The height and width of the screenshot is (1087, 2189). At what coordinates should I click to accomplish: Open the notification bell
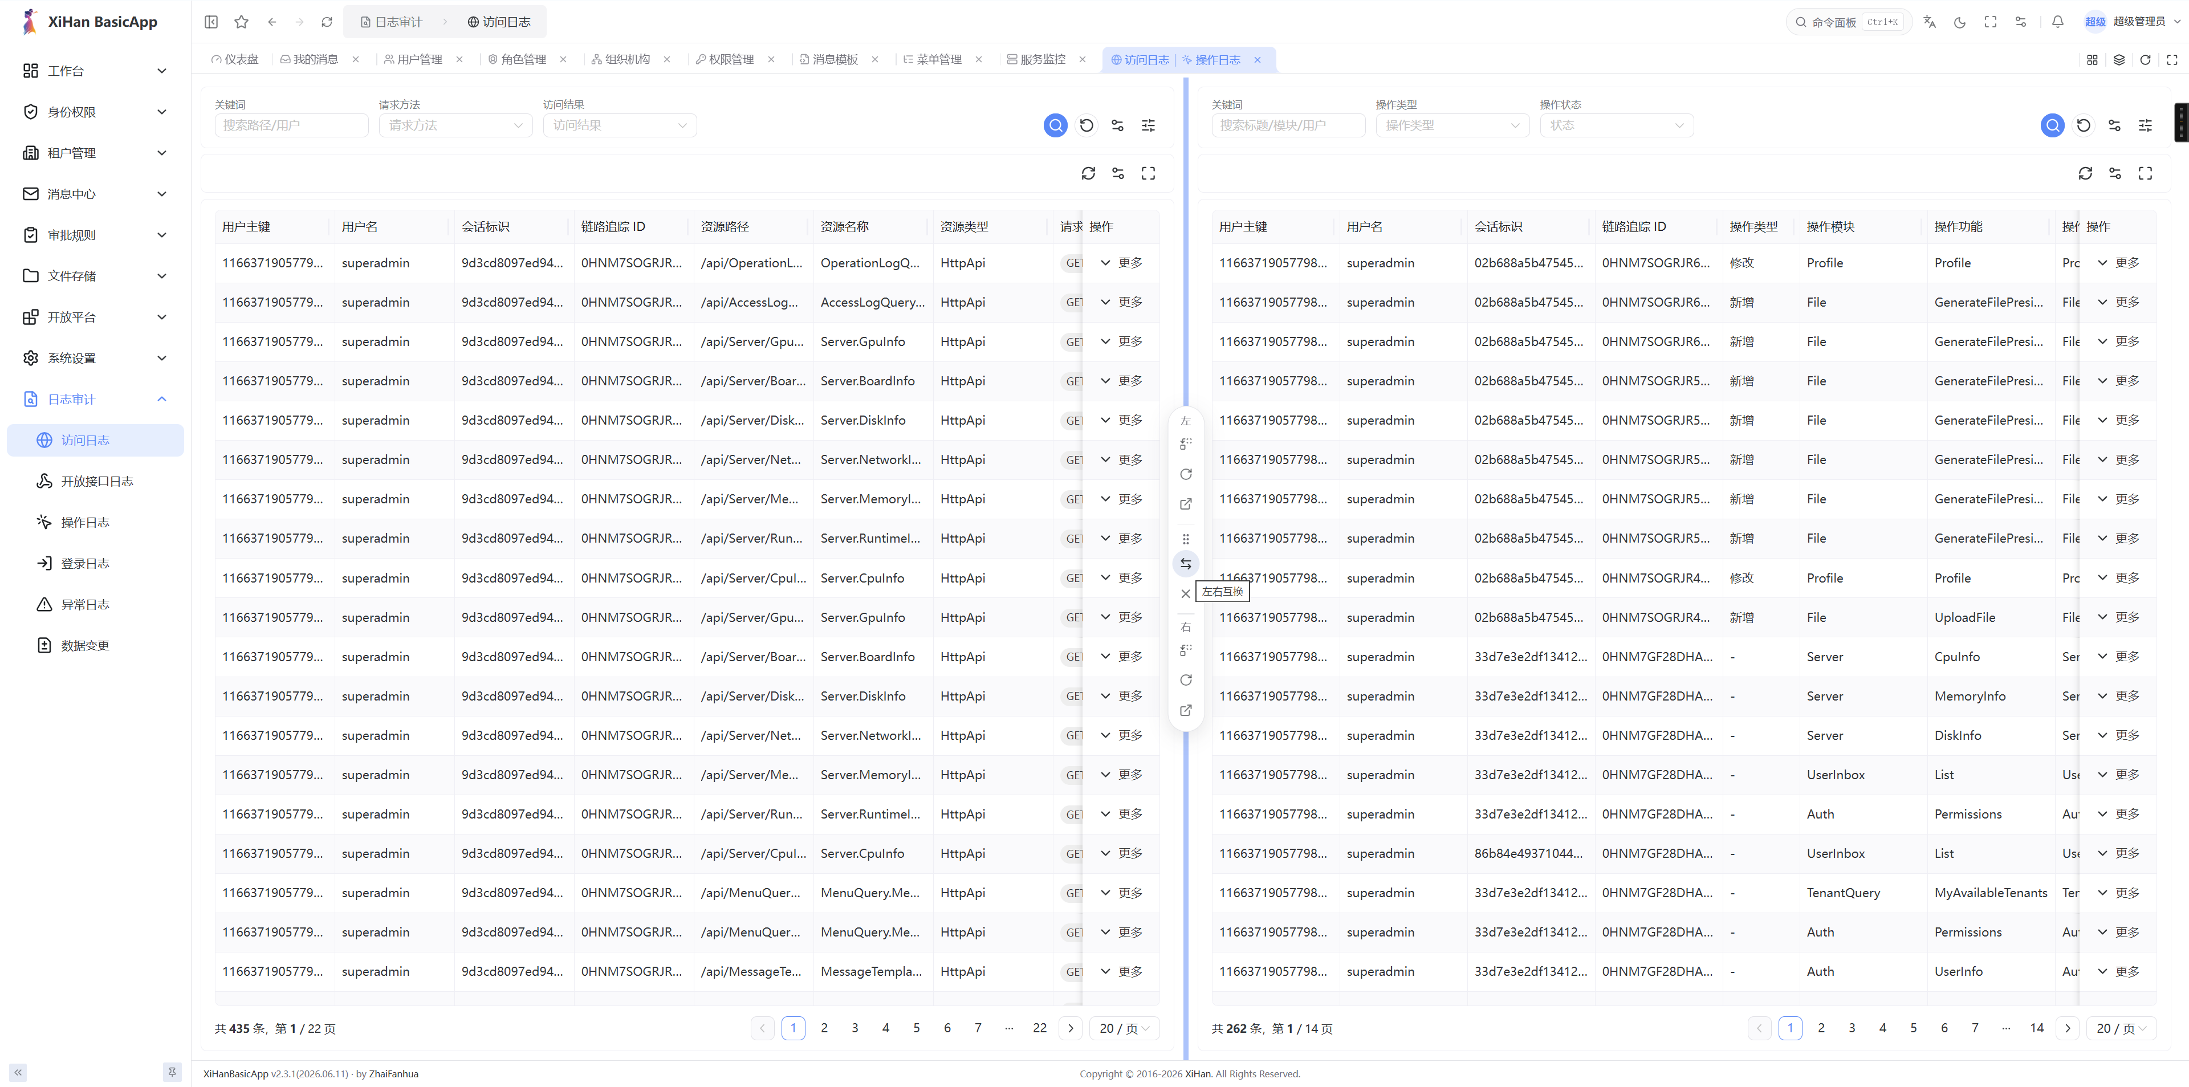(2058, 22)
